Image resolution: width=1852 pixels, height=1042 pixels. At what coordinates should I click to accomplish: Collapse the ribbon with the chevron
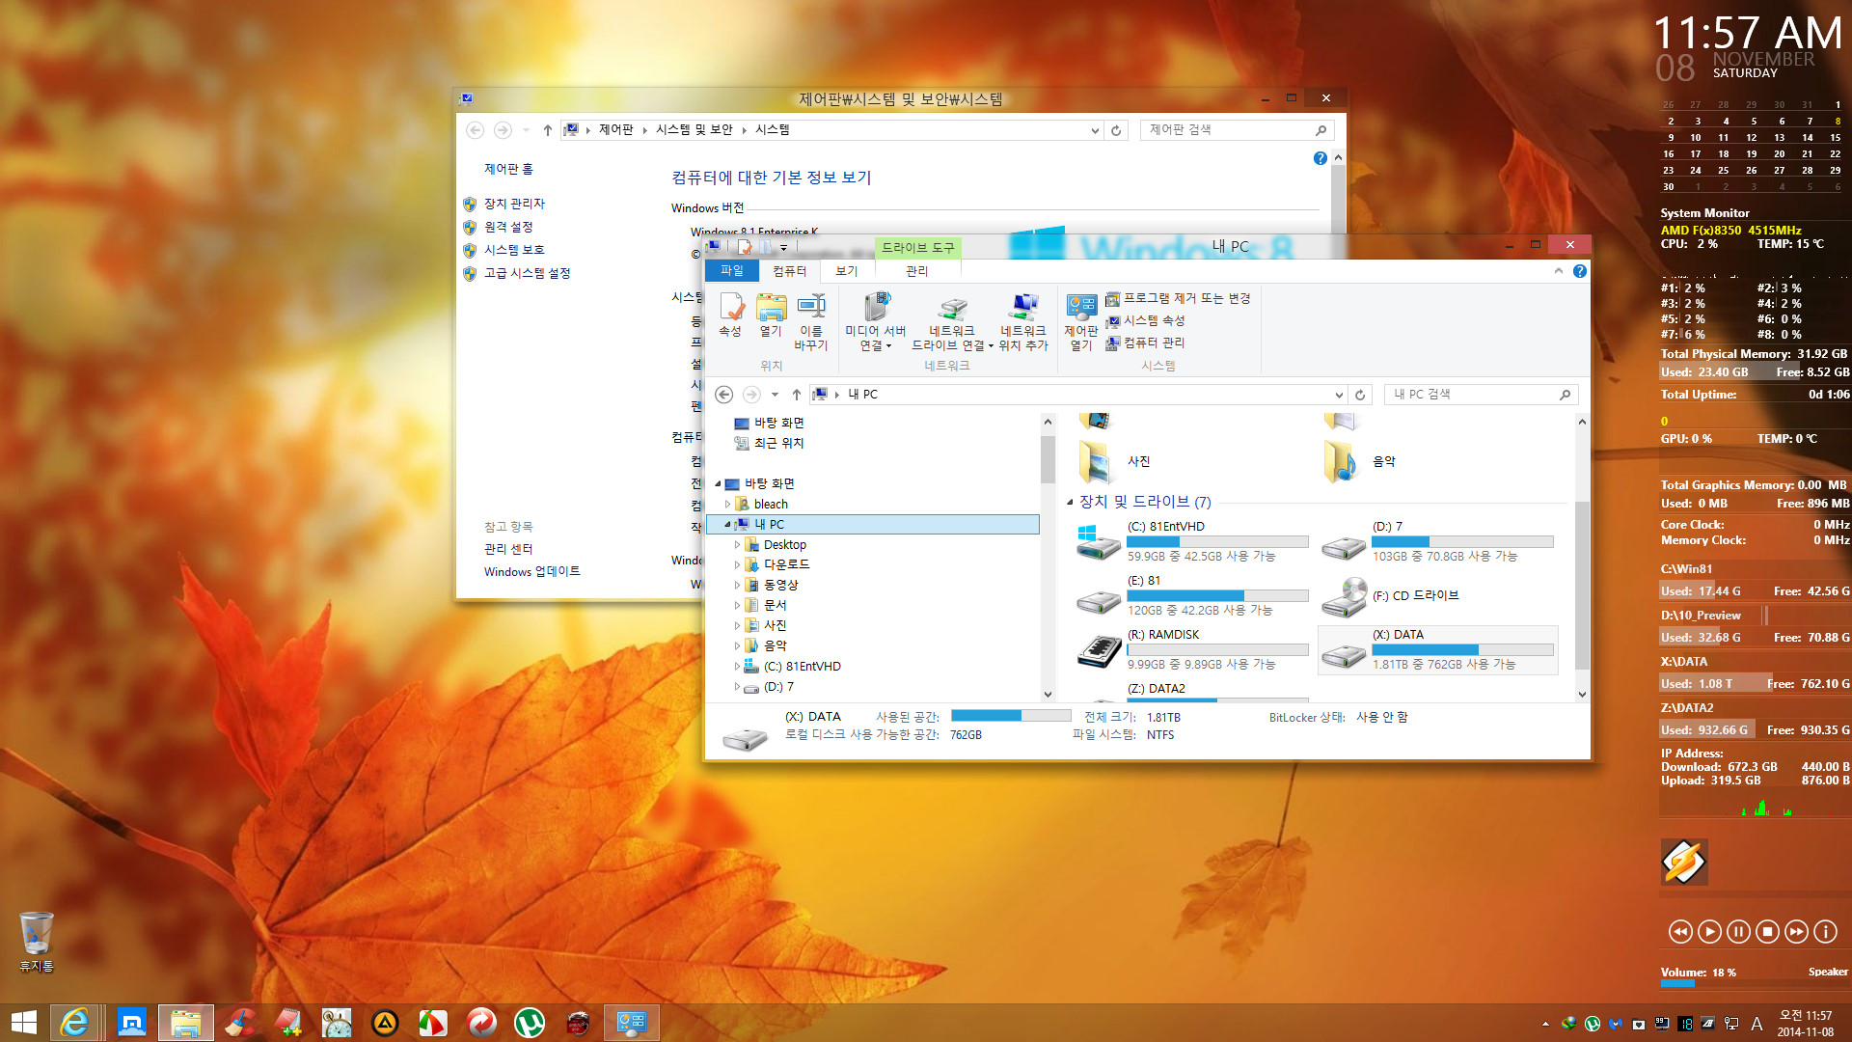1558,271
